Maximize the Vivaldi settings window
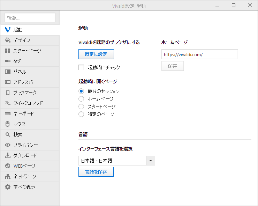Screen dimensions: 258x206 (x=234, y=6)
